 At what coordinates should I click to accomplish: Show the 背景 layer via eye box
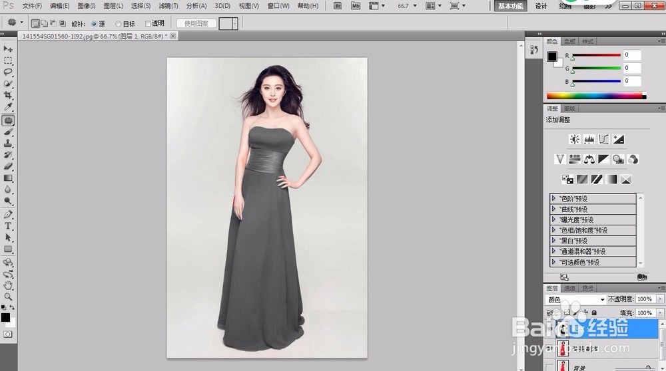[549, 367]
